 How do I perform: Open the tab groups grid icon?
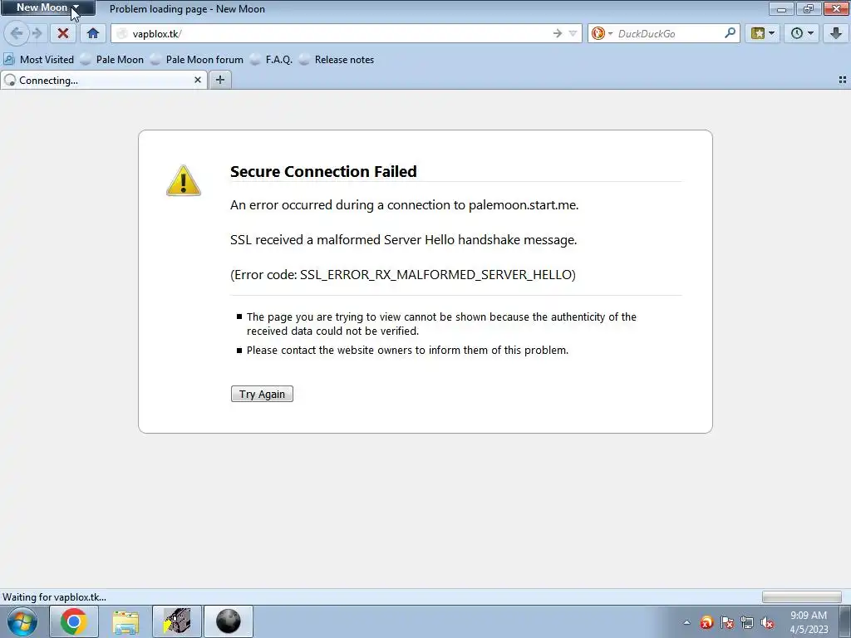tap(843, 80)
